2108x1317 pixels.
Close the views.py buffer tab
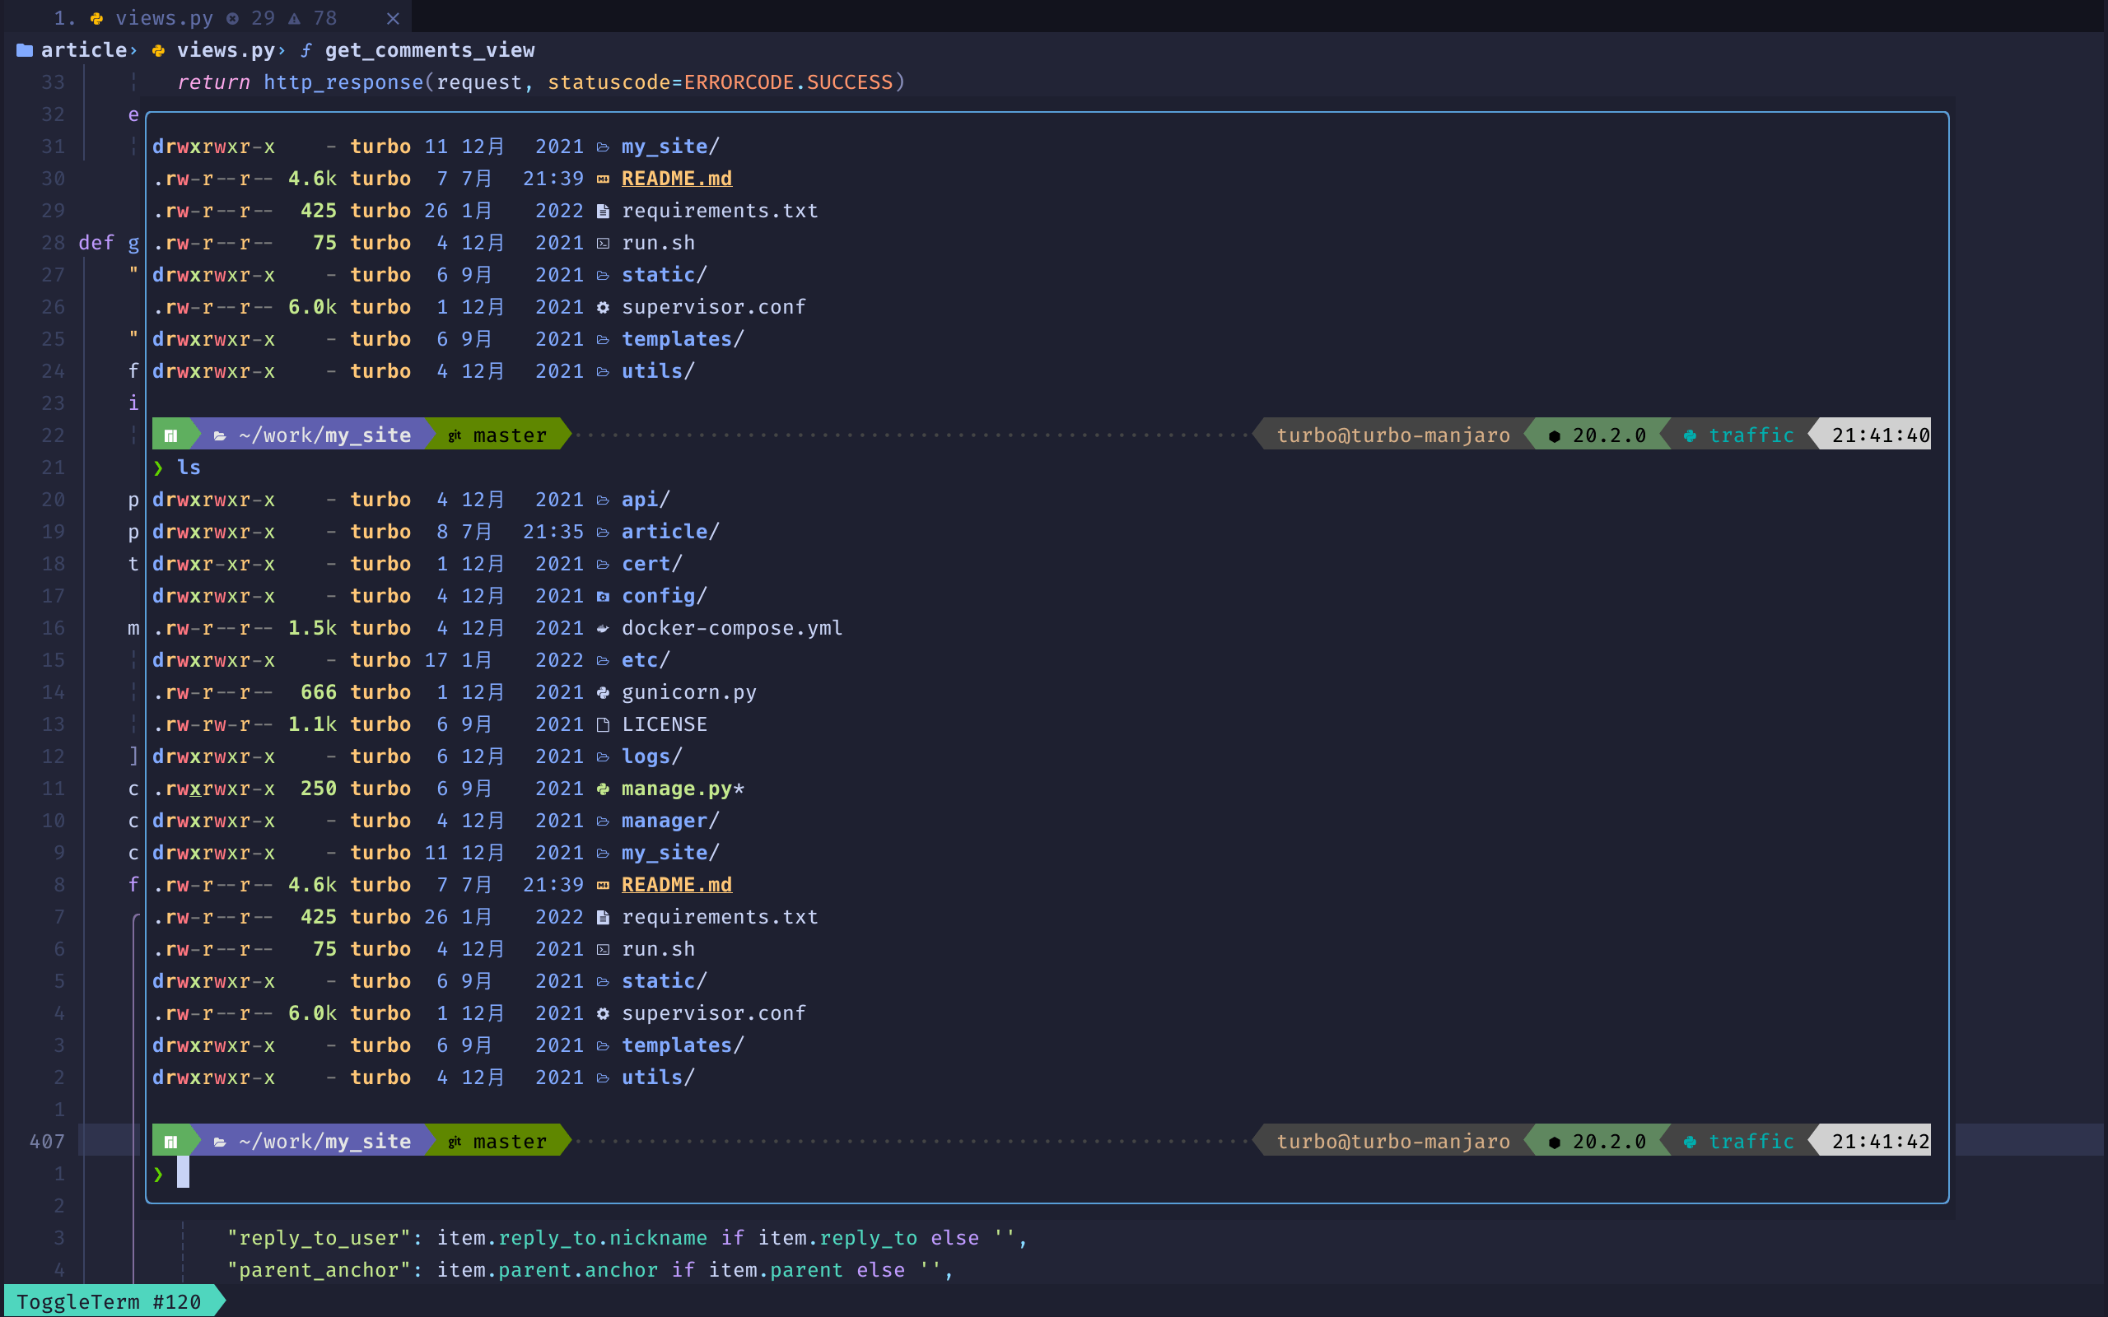click(x=393, y=18)
